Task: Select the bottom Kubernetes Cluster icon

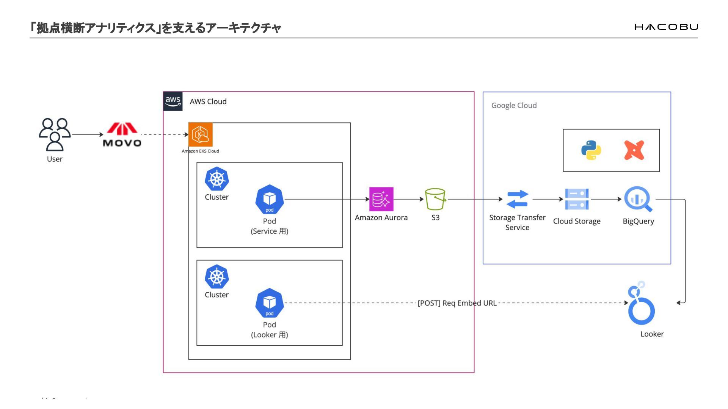Action: coord(217,276)
